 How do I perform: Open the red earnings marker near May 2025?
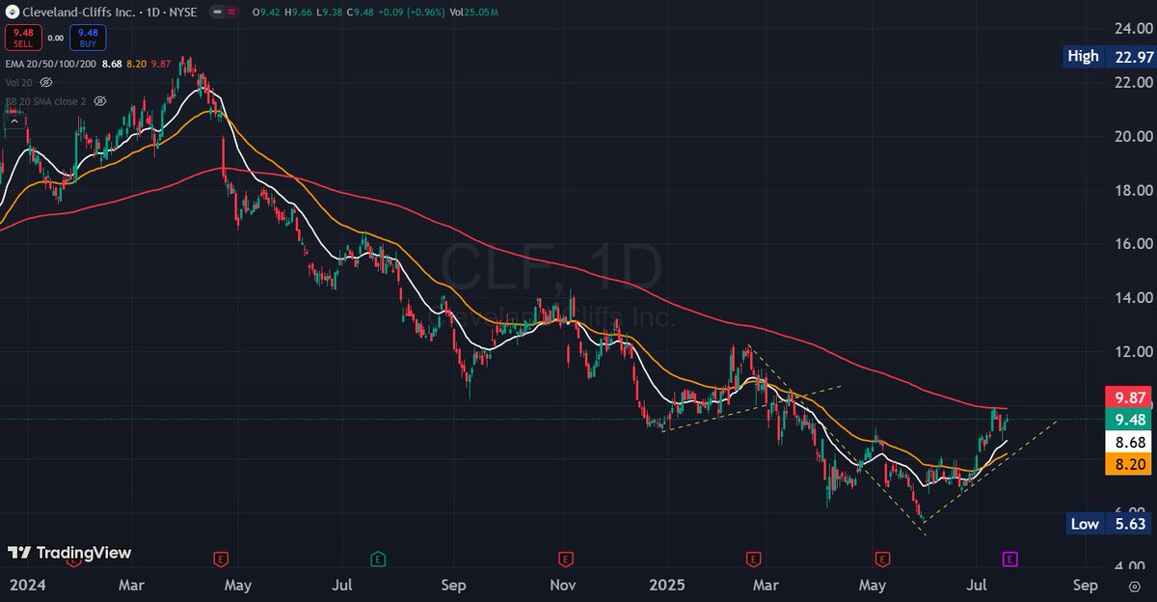881,559
